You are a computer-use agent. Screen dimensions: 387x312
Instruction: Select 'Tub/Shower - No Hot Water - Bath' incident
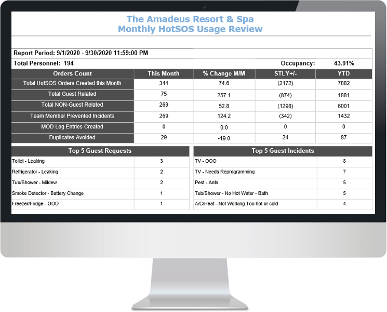pos(283,193)
